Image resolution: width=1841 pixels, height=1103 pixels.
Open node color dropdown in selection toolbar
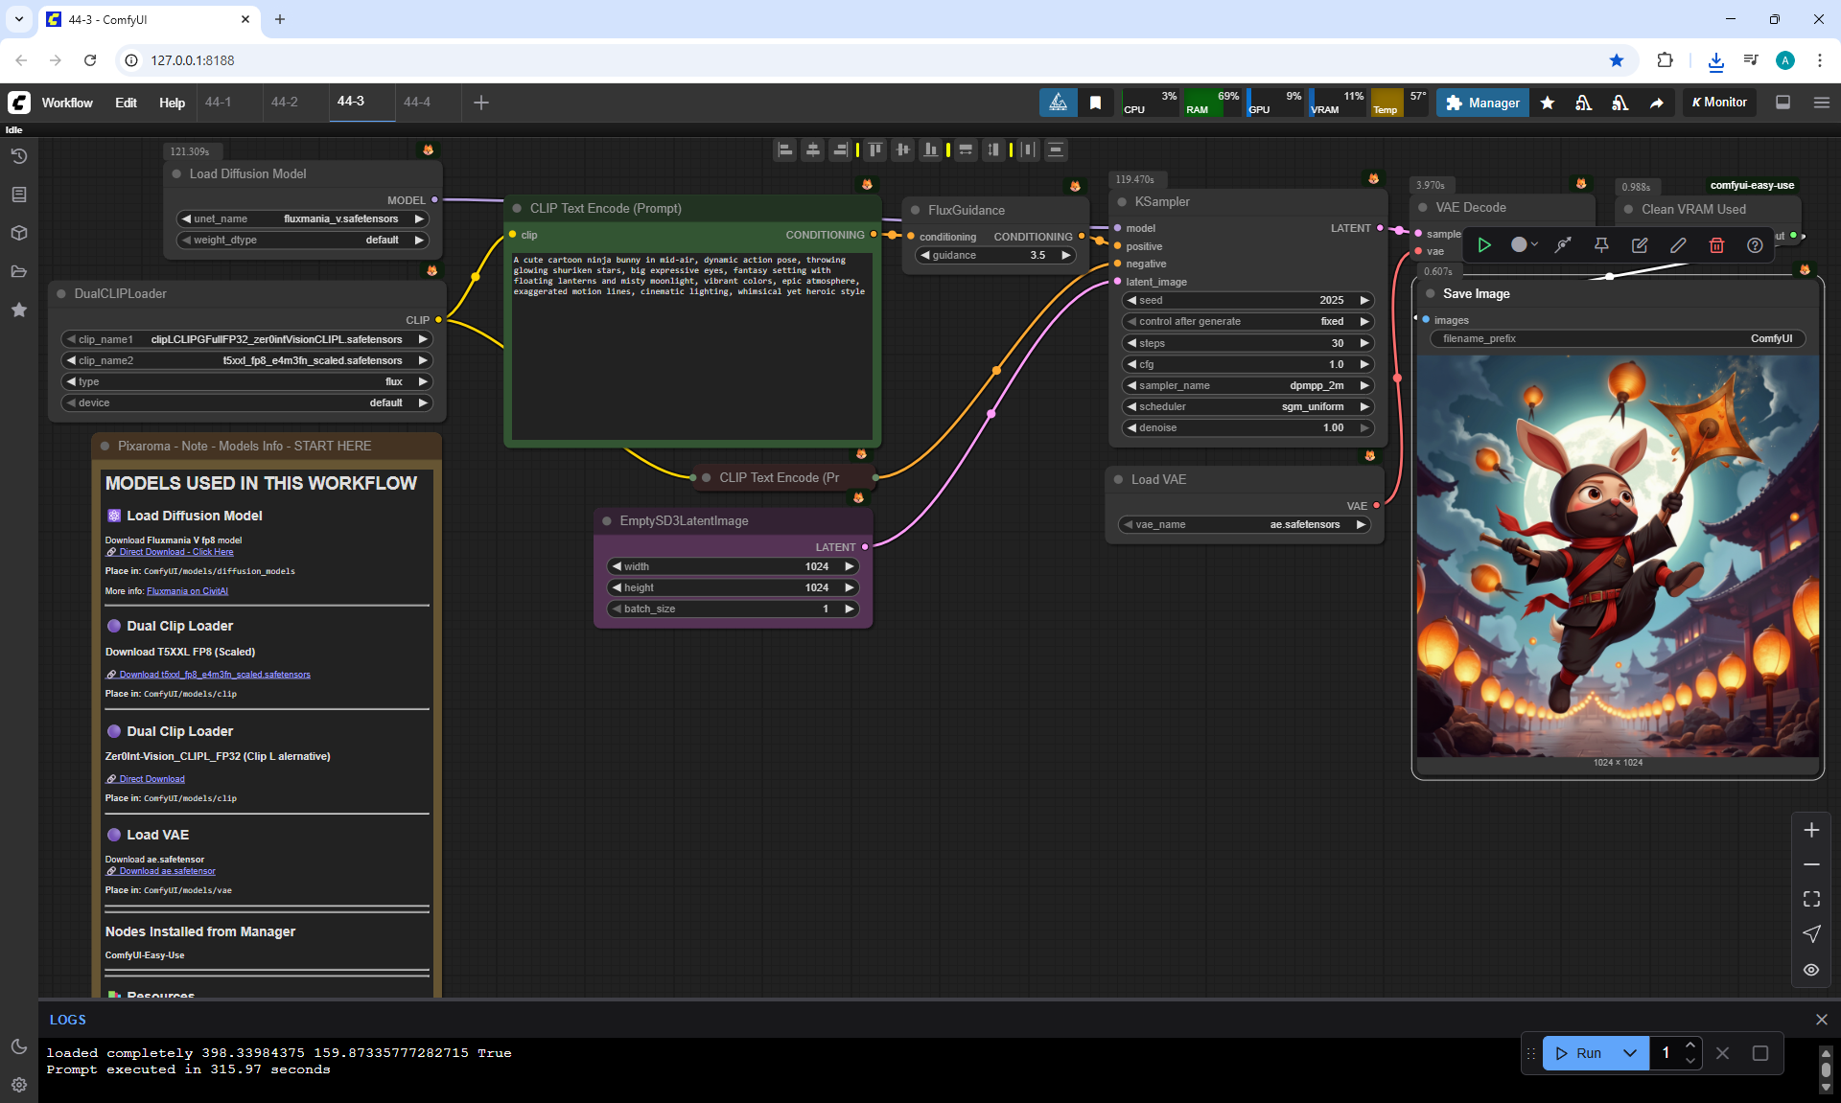click(x=1525, y=245)
